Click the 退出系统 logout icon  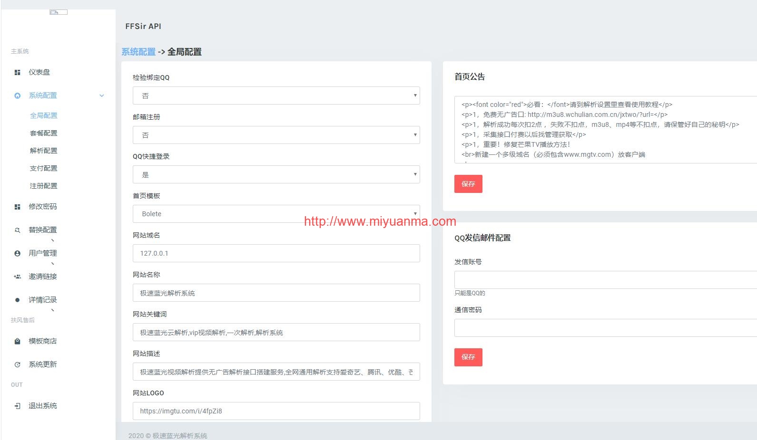[18, 406]
